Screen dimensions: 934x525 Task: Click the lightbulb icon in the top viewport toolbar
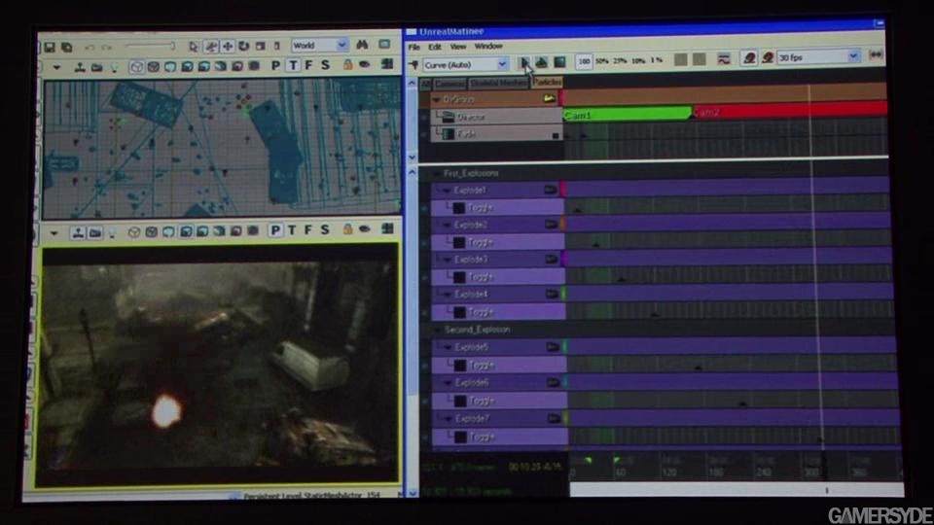114,67
